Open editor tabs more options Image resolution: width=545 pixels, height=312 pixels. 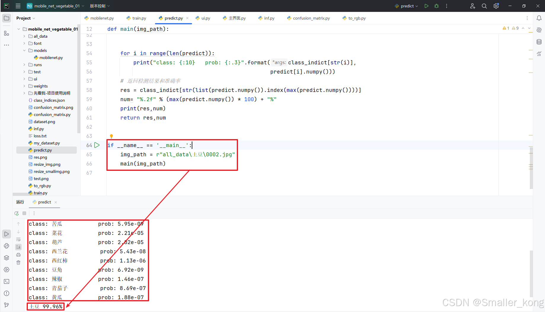click(527, 18)
